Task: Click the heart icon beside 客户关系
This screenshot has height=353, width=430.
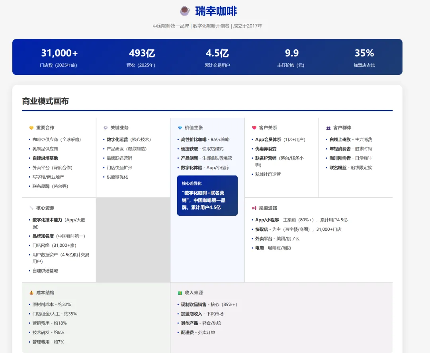Action: pos(254,128)
